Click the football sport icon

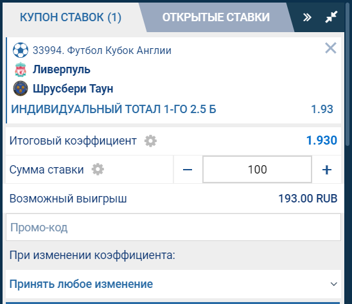[x=21, y=50]
